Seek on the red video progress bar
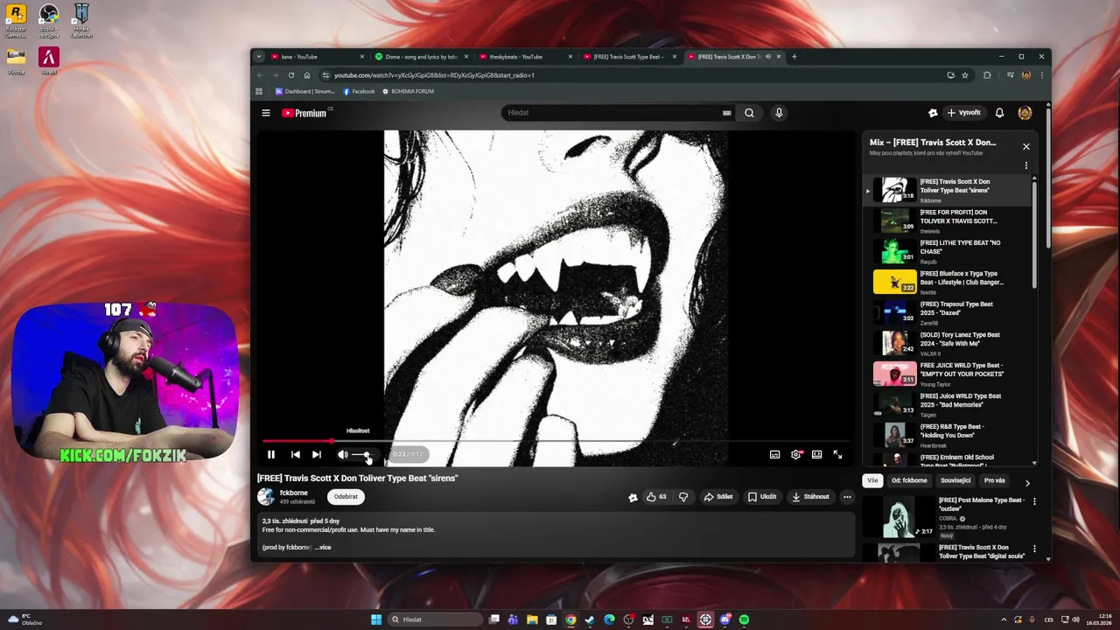 556,441
